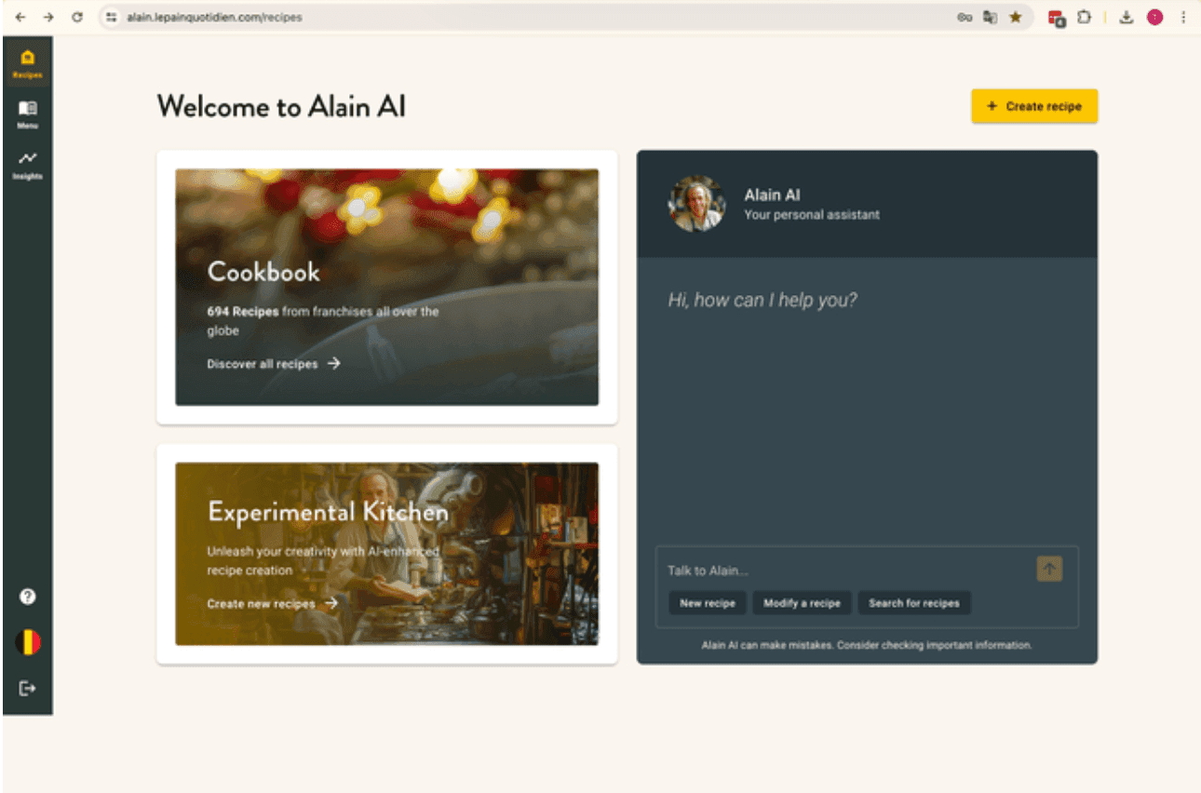This screenshot has width=1201, height=793.
Task: Click the Your personal assistant subtitle
Action: click(x=812, y=215)
